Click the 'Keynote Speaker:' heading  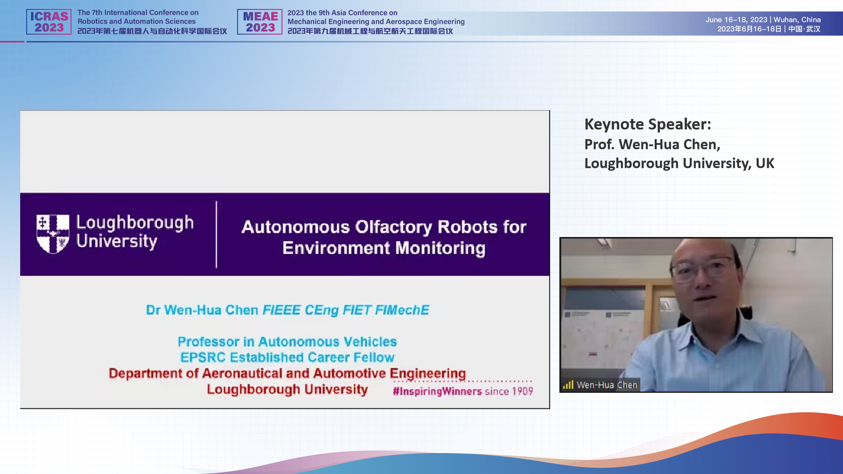point(648,124)
